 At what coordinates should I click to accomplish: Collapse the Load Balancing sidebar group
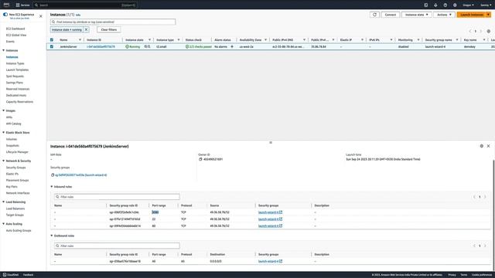pos(3,202)
